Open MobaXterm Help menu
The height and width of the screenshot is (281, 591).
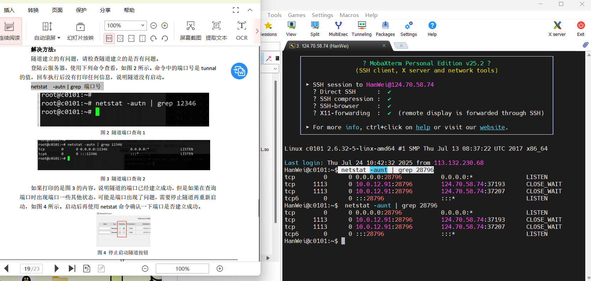pos(371,15)
